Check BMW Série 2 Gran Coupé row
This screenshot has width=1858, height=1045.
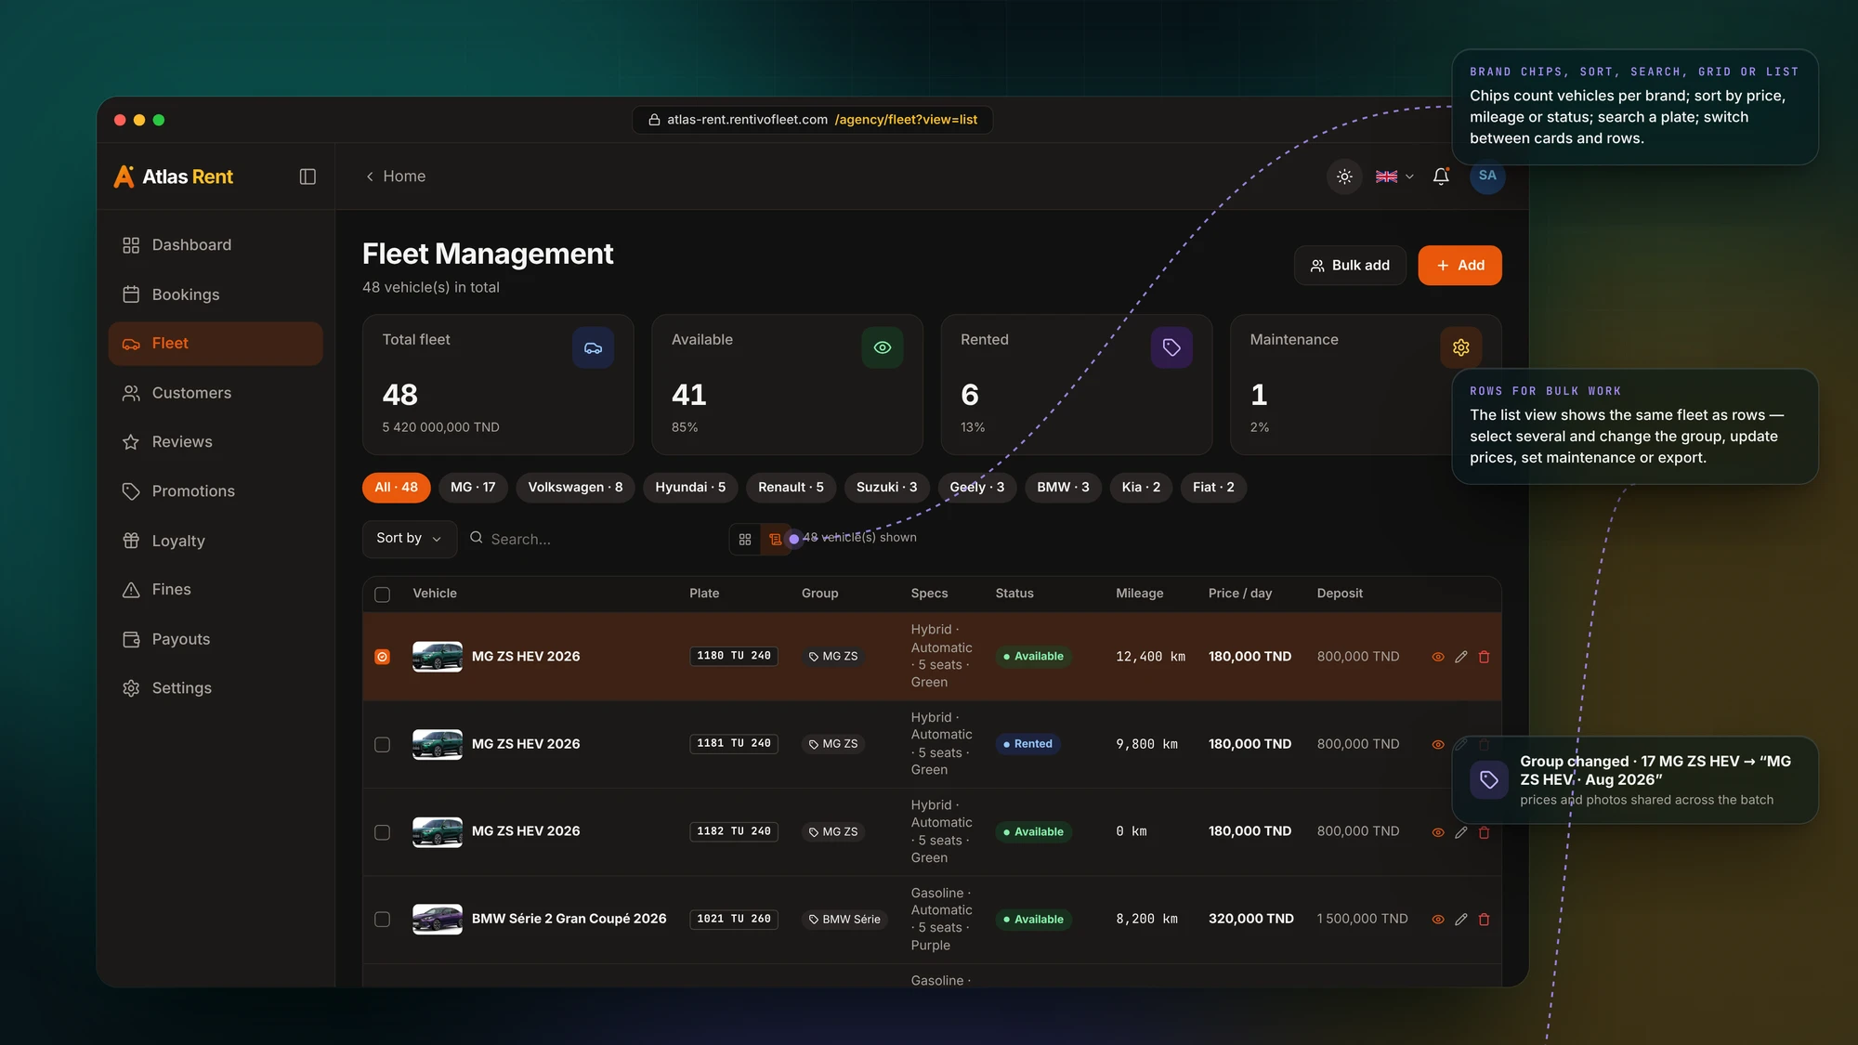382,920
